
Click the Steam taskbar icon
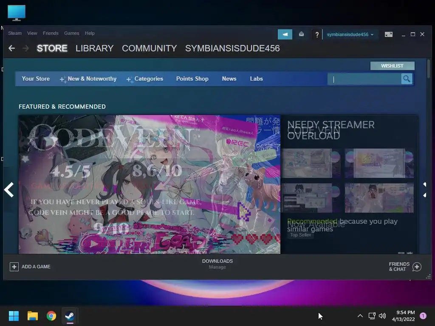pos(70,316)
